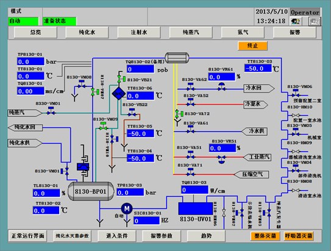The height and width of the screenshot is (251, 331).
Task: Select the TQ8130-01 conductivity value field
Action: 30,91
